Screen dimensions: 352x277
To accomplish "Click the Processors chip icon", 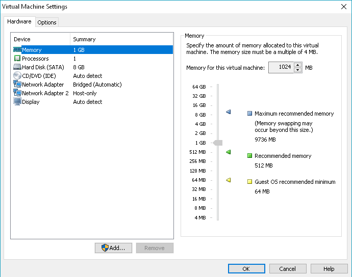I will pyautogui.click(x=17, y=59).
